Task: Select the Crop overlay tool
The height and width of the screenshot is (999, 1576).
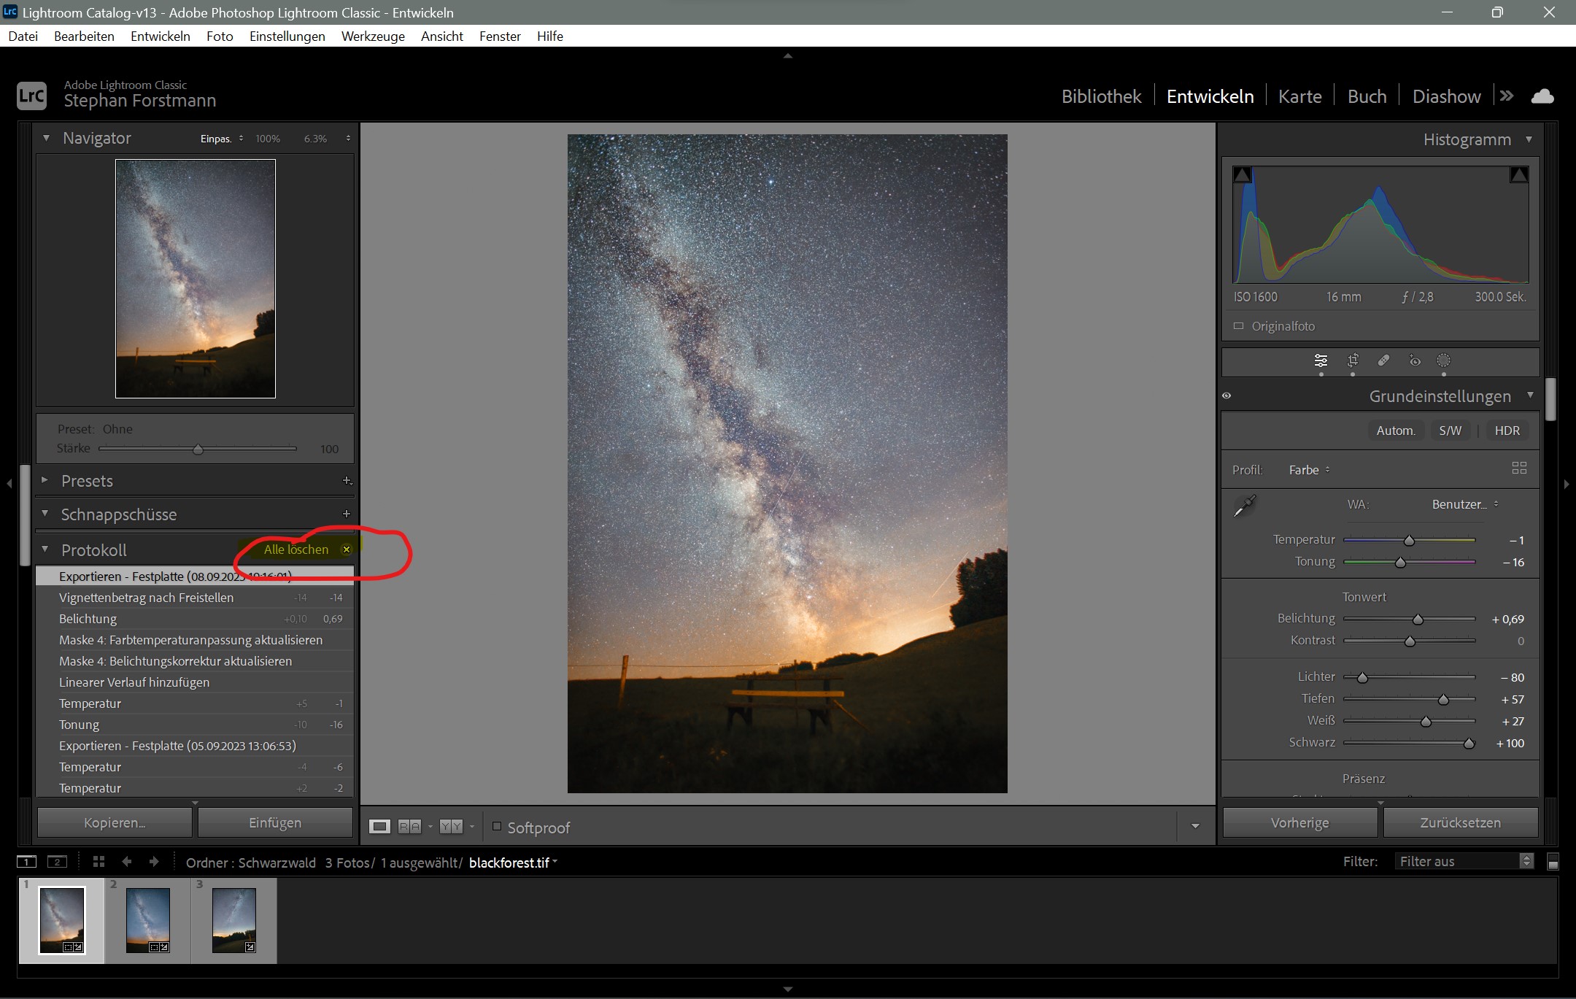Action: (x=1353, y=360)
